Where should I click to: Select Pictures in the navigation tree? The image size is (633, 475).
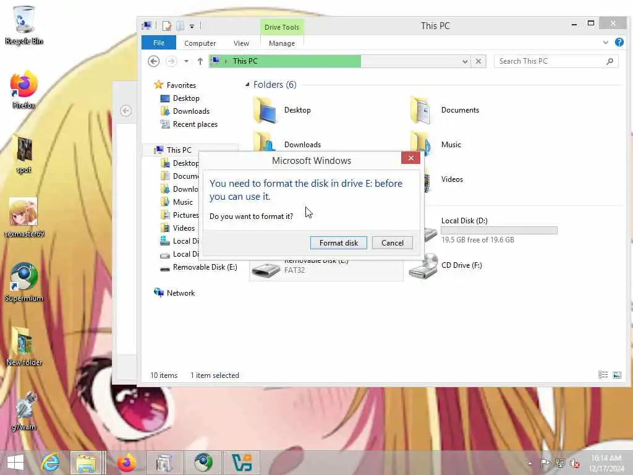tap(185, 215)
